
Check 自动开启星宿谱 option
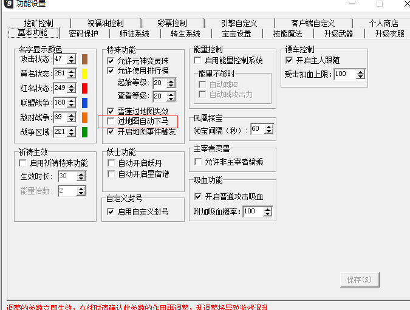click(x=111, y=174)
